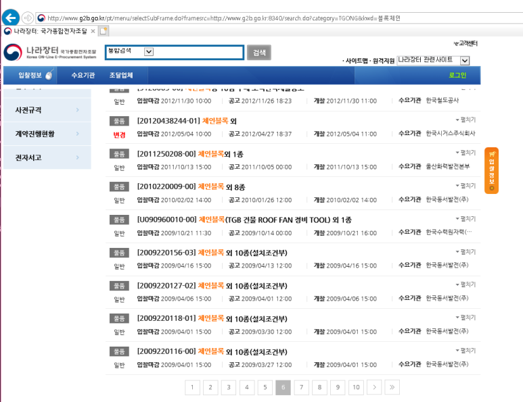Open the 나라장터 관련사이트 dropdown
The height and width of the screenshot is (402, 523).
[x=464, y=61]
